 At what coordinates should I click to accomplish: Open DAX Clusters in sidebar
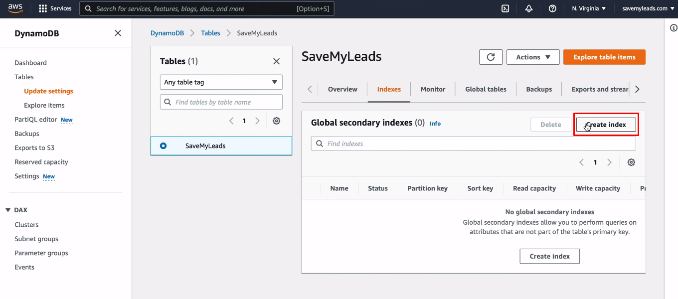pyautogui.click(x=26, y=225)
